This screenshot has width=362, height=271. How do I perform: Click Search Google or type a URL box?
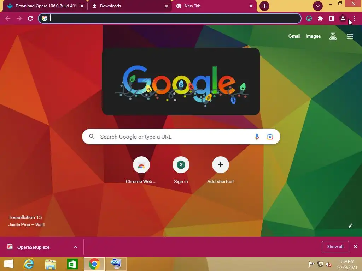click(x=181, y=137)
